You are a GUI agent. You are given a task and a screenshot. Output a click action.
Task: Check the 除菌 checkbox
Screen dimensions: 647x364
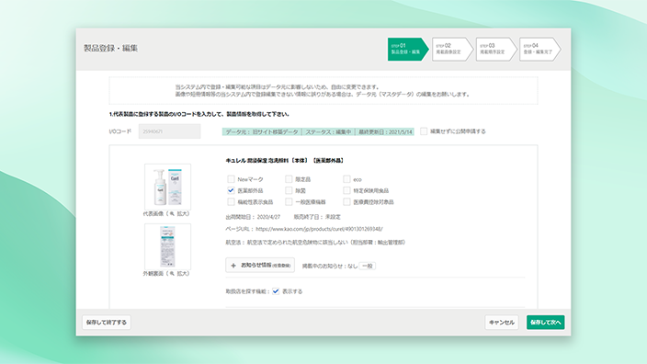[x=289, y=190]
